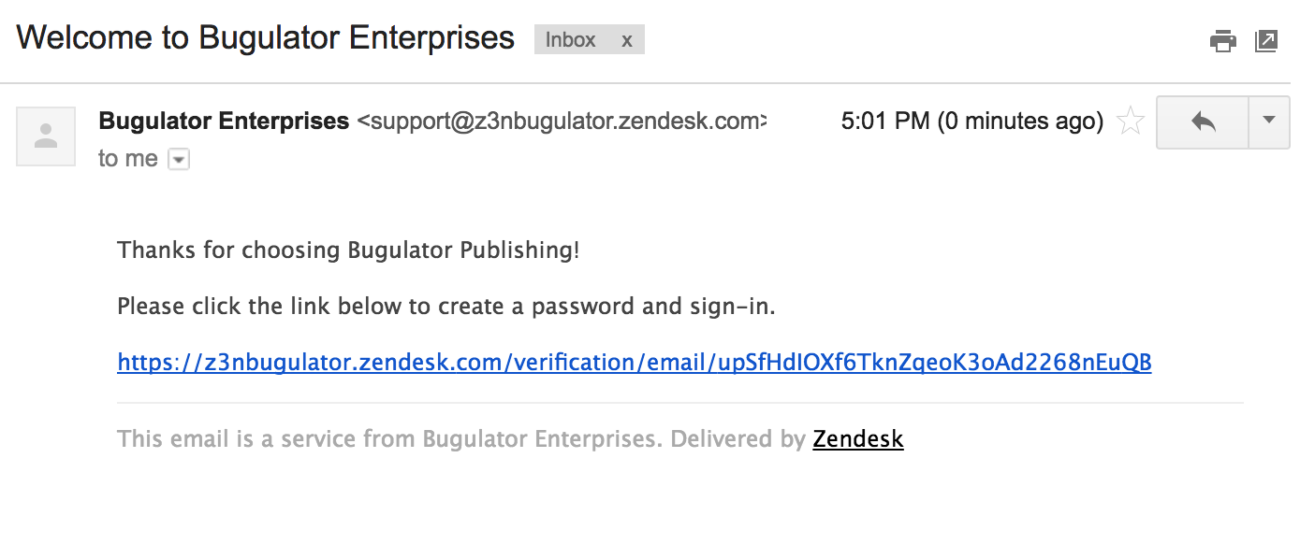Image resolution: width=1300 pixels, height=544 pixels.
Task: Reply using the arrow button
Action: (x=1203, y=122)
